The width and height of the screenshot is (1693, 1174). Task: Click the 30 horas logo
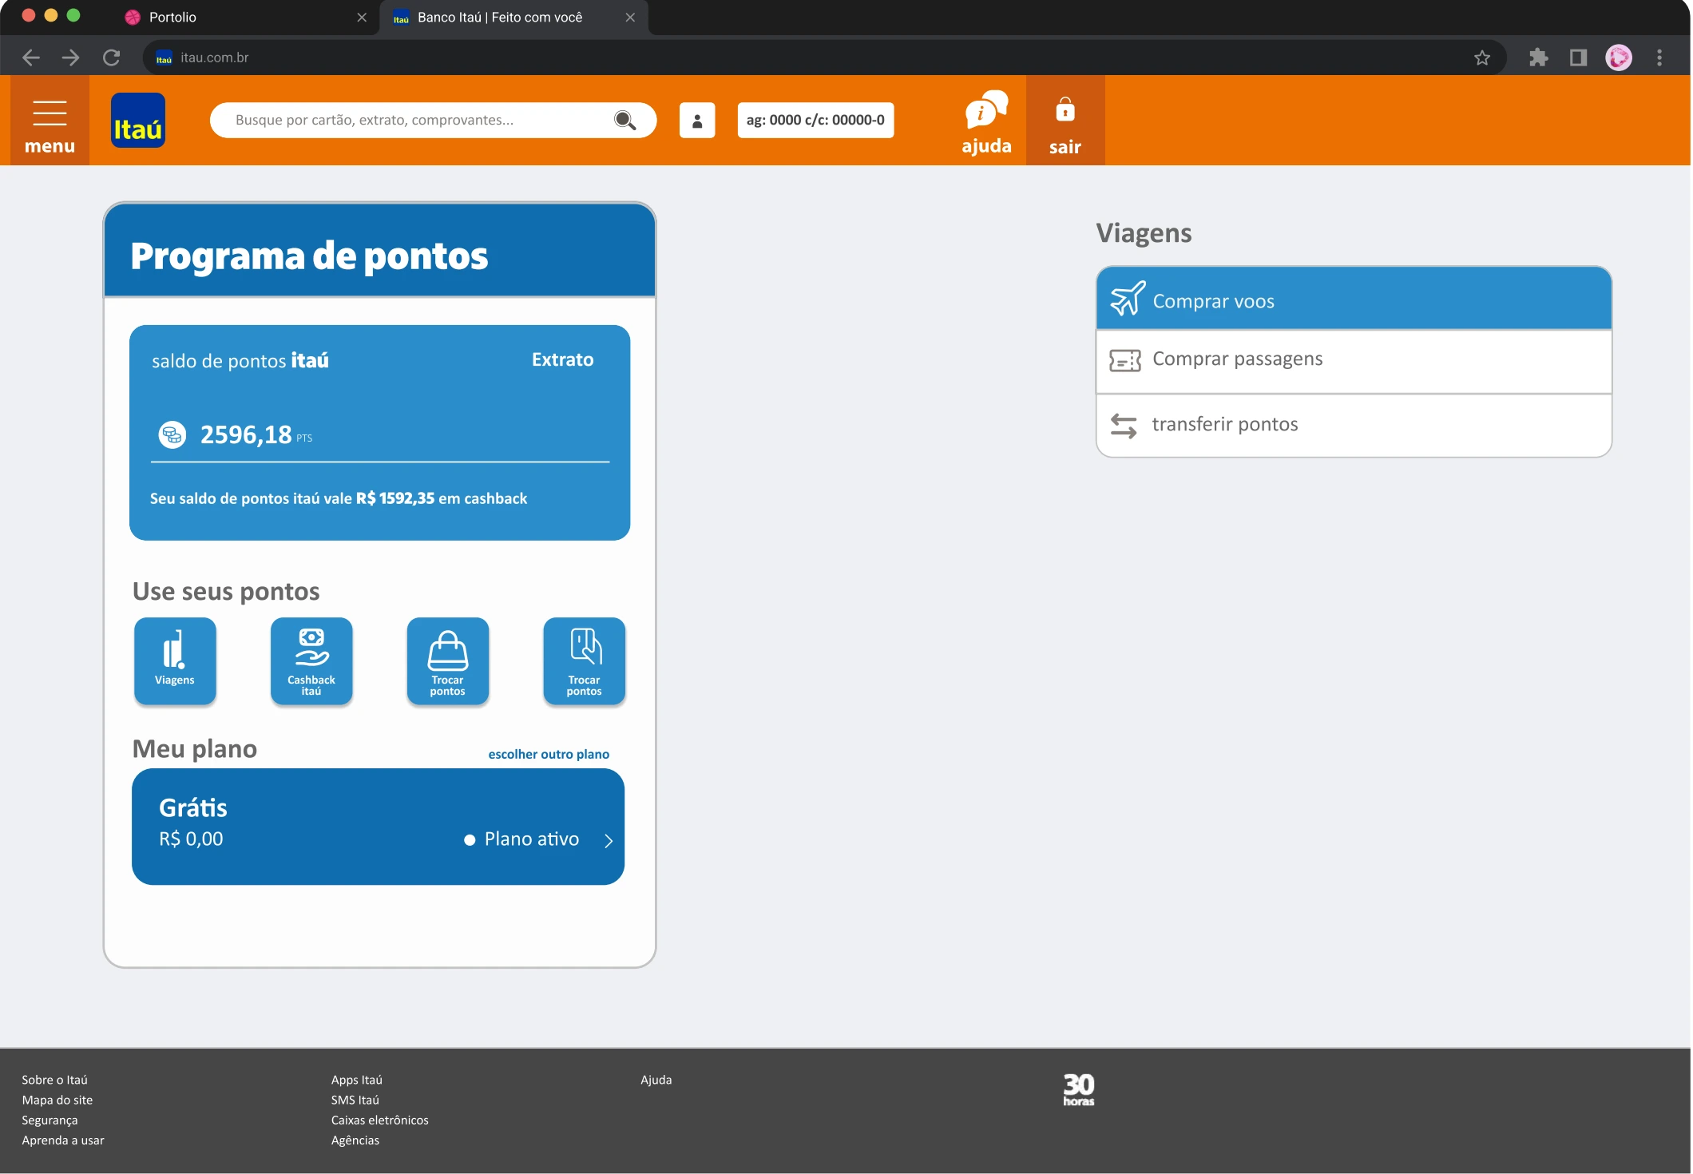pos(1078,1089)
